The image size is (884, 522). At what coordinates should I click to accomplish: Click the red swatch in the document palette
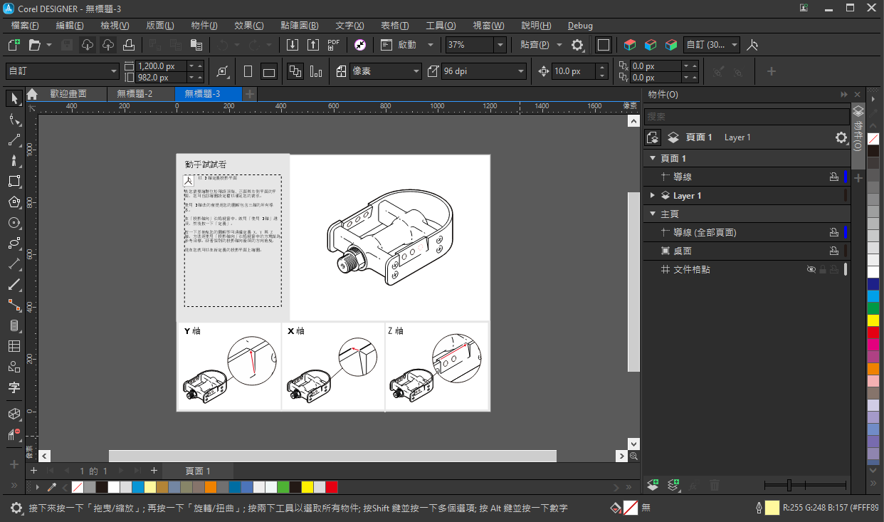click(x=332, y=487)
